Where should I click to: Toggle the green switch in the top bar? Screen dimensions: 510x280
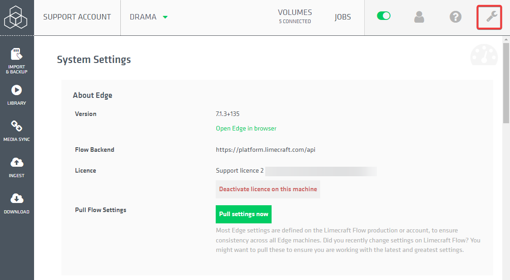click(384, 15)
